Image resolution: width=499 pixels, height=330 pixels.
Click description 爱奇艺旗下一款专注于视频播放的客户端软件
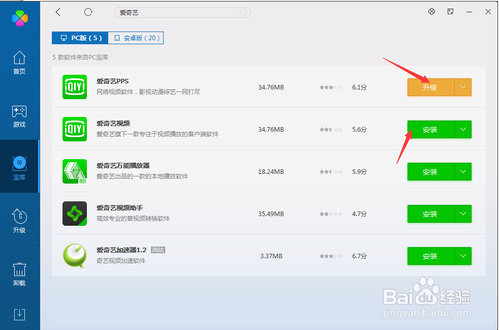[158, 134]
